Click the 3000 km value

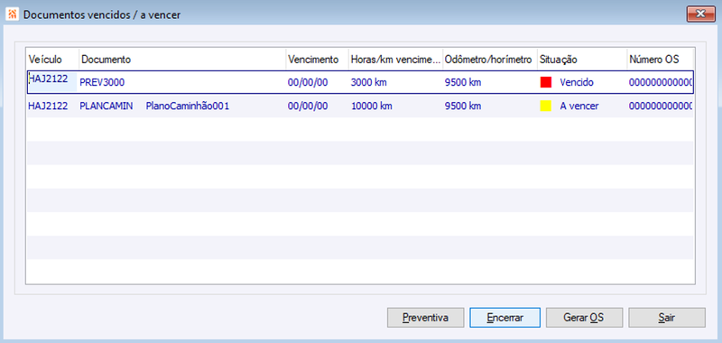369,83
